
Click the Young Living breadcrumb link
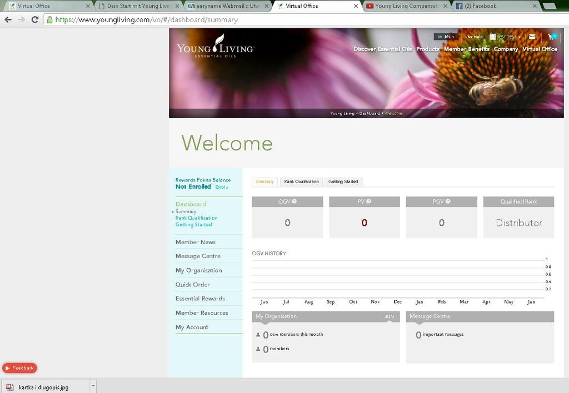click(342, 113)
